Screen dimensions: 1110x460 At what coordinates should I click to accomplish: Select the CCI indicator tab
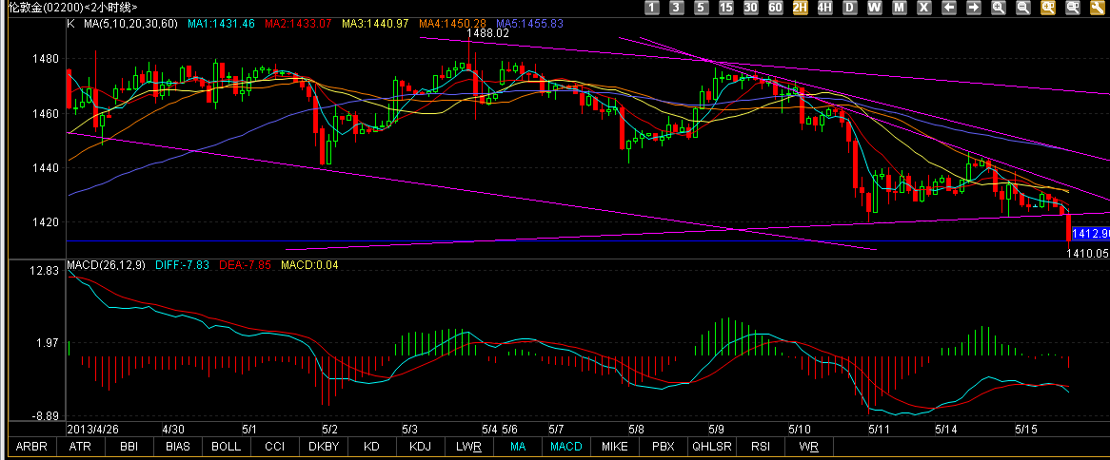point(275,446)
